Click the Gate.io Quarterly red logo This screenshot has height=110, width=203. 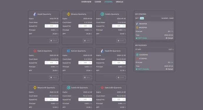click(x=35, y=51)
